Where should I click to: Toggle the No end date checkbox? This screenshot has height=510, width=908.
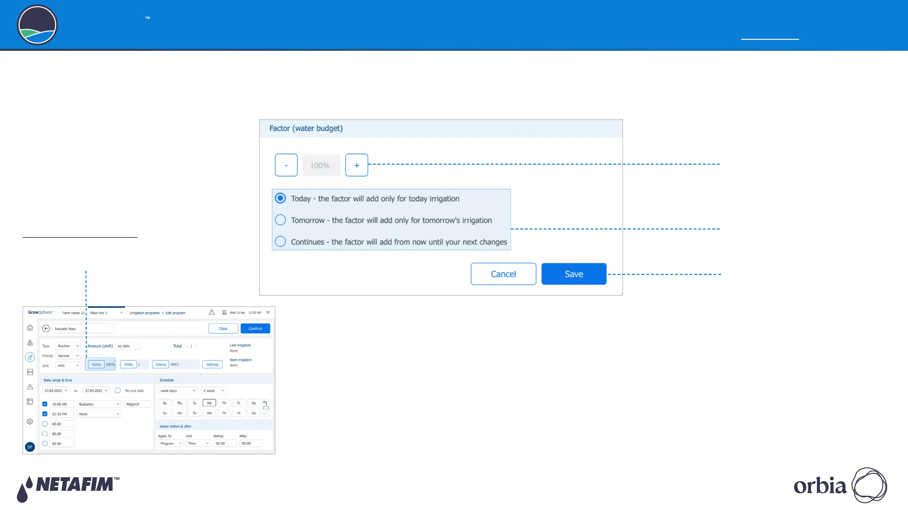click(x=118, y=390)
